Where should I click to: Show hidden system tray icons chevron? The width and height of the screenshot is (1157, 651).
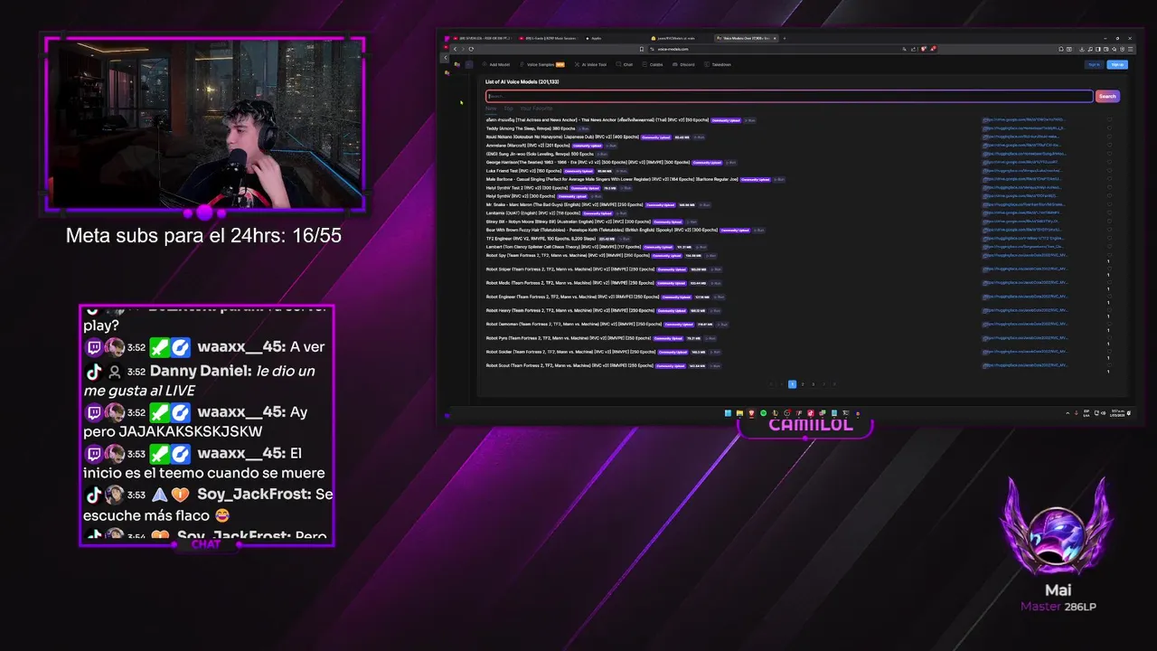click(x=1068, y=413)
